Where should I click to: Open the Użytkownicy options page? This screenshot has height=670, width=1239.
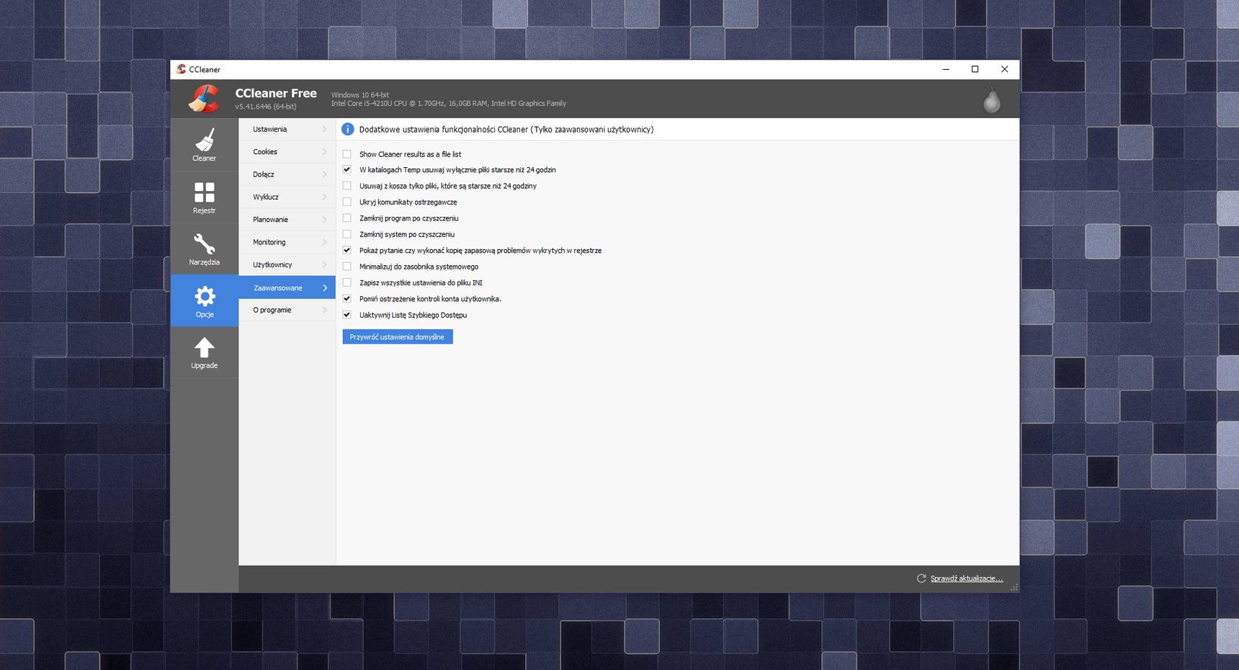[287, 264]
